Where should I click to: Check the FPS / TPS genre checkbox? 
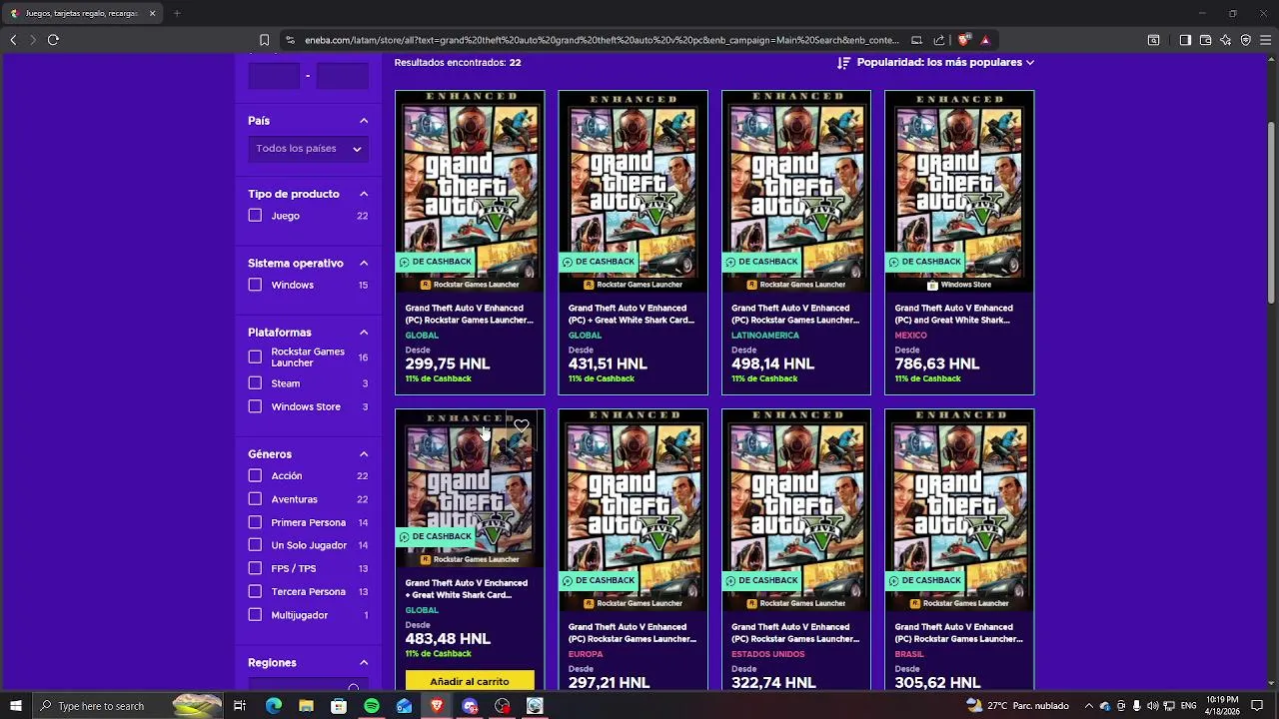click(255, 568)
